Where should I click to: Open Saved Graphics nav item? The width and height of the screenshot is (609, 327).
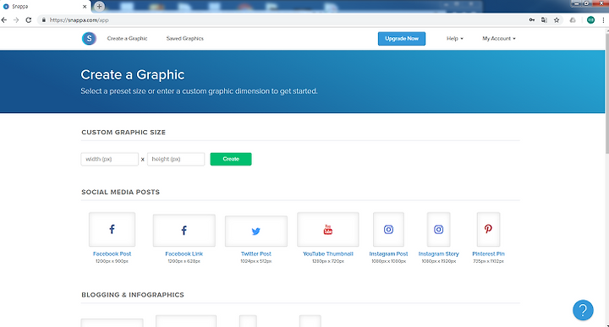[x=185, y=38]
